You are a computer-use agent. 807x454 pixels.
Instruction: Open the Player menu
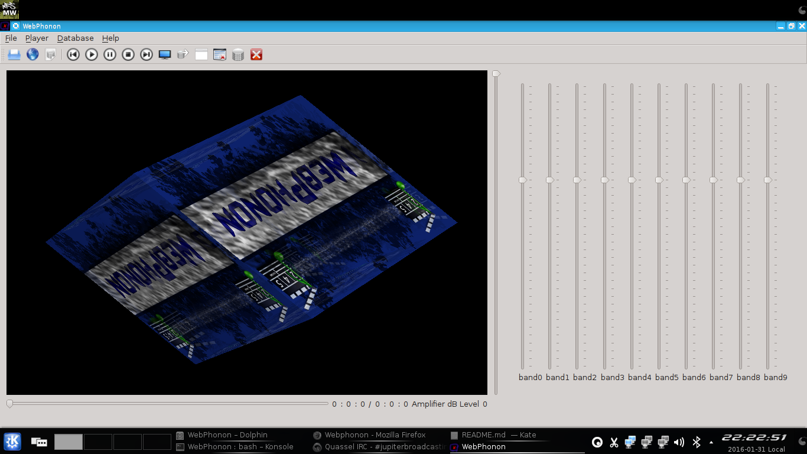37,38
